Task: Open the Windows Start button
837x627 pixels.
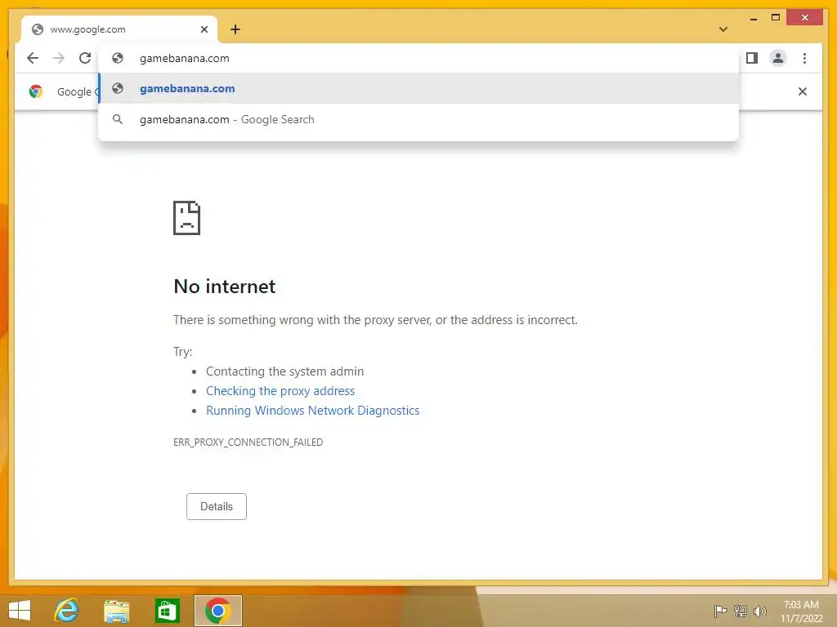Action: click(20, 611)
